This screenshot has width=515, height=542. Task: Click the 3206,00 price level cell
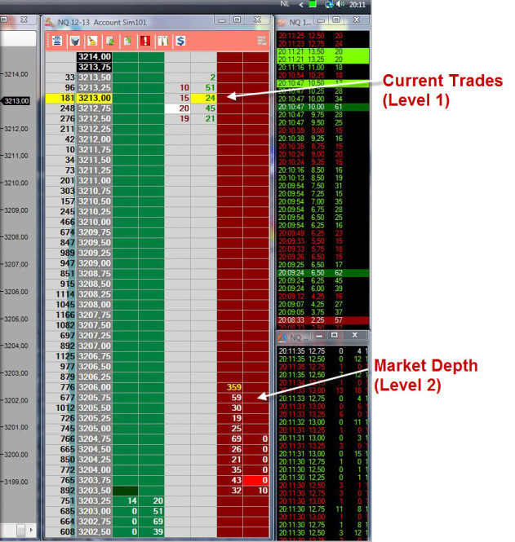click(x=94, y=387)
